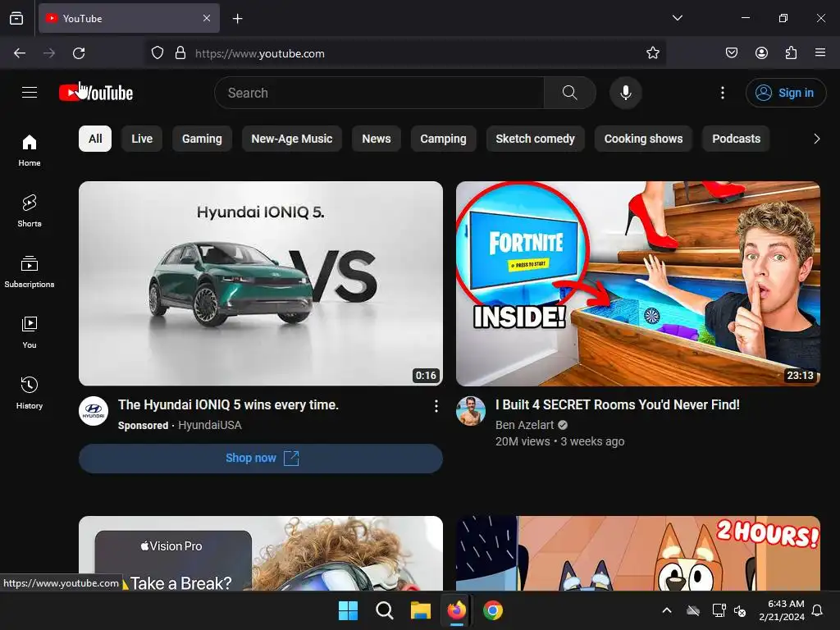This screenshot has width=840, height=630.
Task: Show hidden system tray icons
Action: pyautogui.click(x=667, y=610)
